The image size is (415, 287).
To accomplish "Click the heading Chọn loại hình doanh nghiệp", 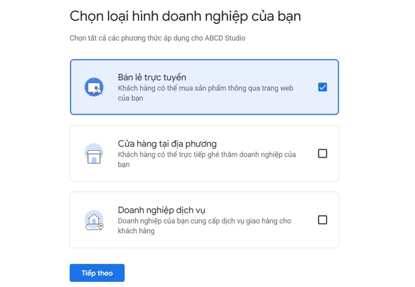I will pos(185,16).
